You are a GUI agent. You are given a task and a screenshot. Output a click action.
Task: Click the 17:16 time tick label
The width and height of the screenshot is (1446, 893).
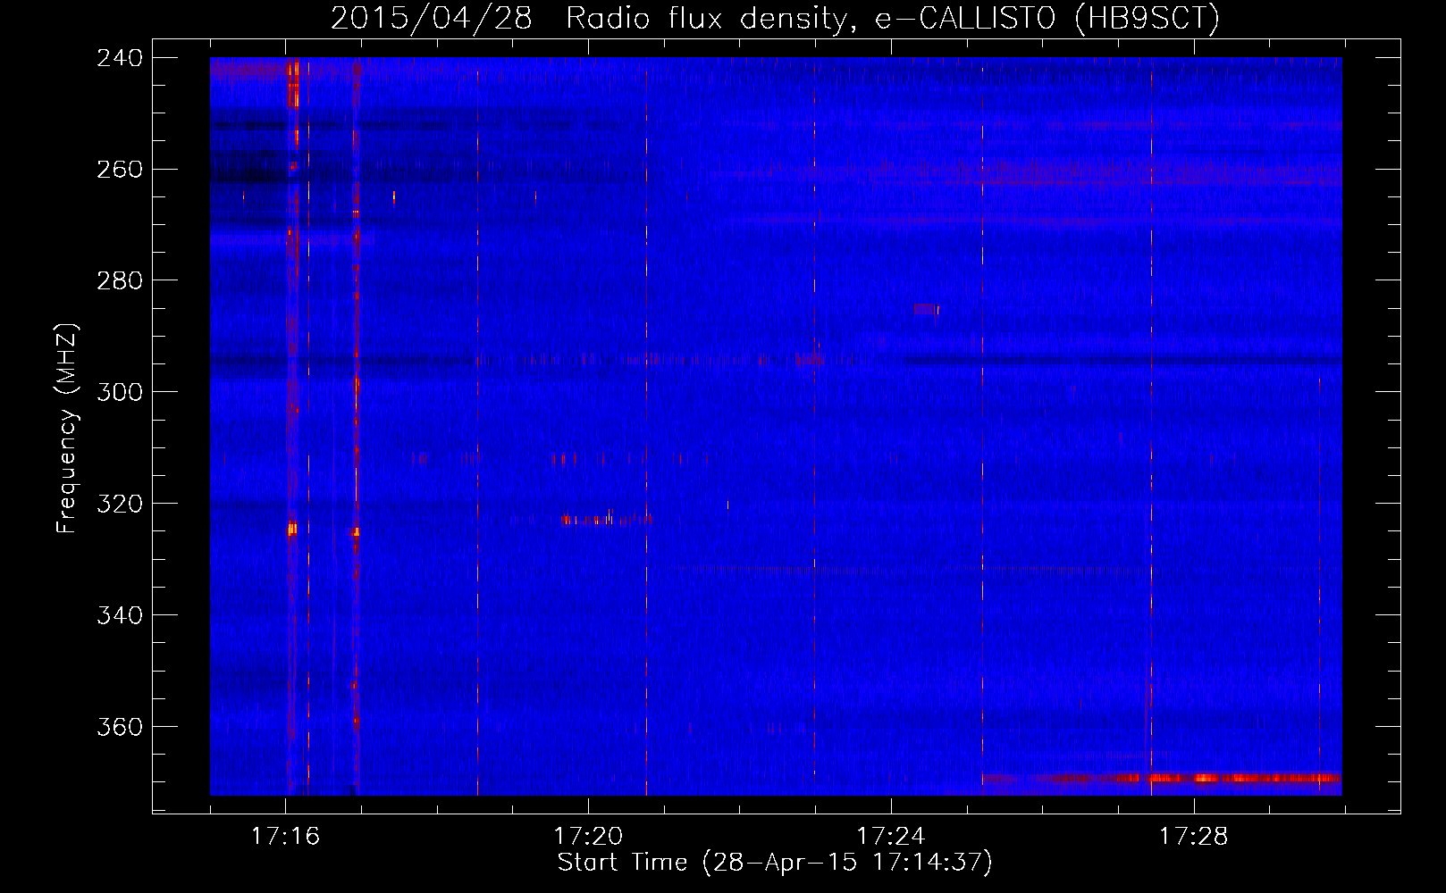pos(285,837)
